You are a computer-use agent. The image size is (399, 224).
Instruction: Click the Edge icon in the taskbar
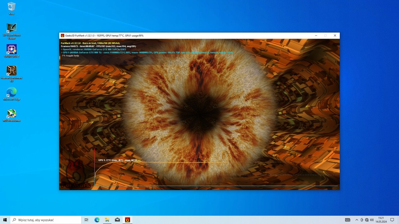point(97,220)
